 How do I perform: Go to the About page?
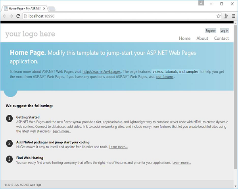tap(202, 39)
